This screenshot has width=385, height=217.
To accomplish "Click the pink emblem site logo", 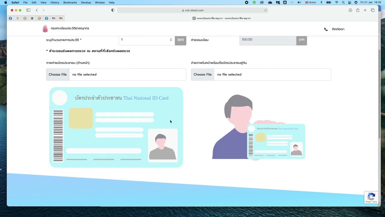I will 45,29.
